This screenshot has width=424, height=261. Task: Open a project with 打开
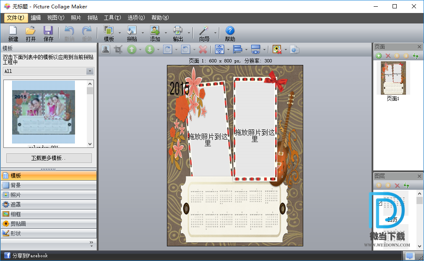coord(31,34)
